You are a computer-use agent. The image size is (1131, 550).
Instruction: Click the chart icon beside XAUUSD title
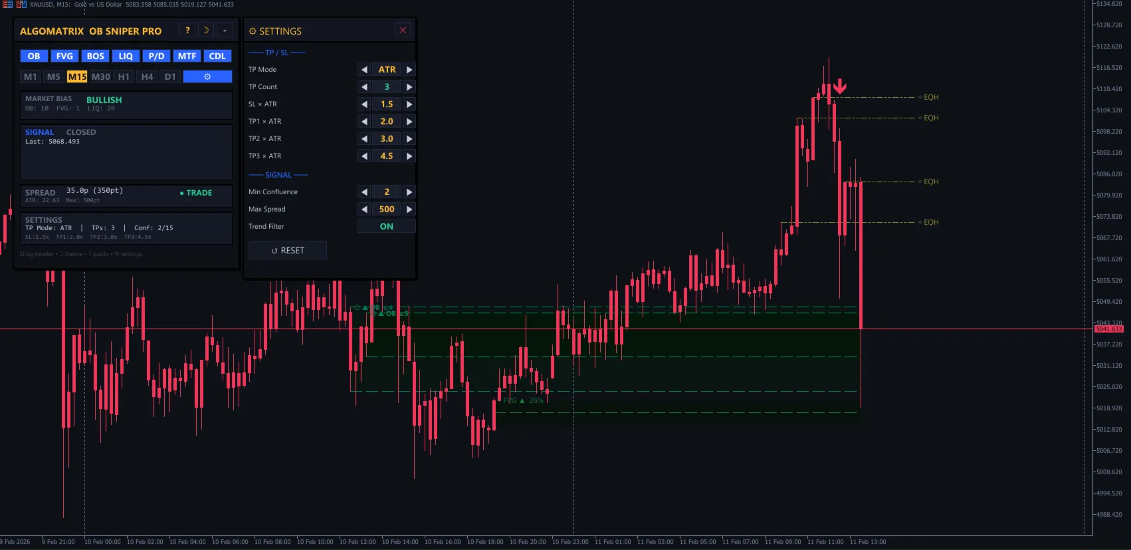[21, 4]
